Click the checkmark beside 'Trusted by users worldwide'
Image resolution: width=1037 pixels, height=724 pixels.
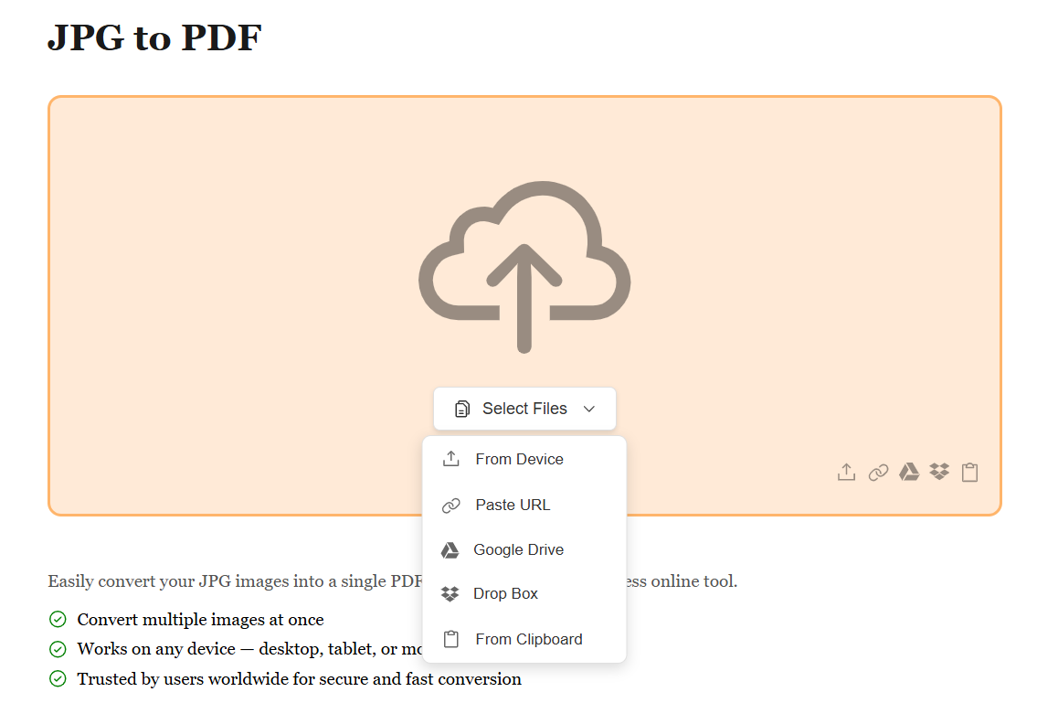coord(58,678)
